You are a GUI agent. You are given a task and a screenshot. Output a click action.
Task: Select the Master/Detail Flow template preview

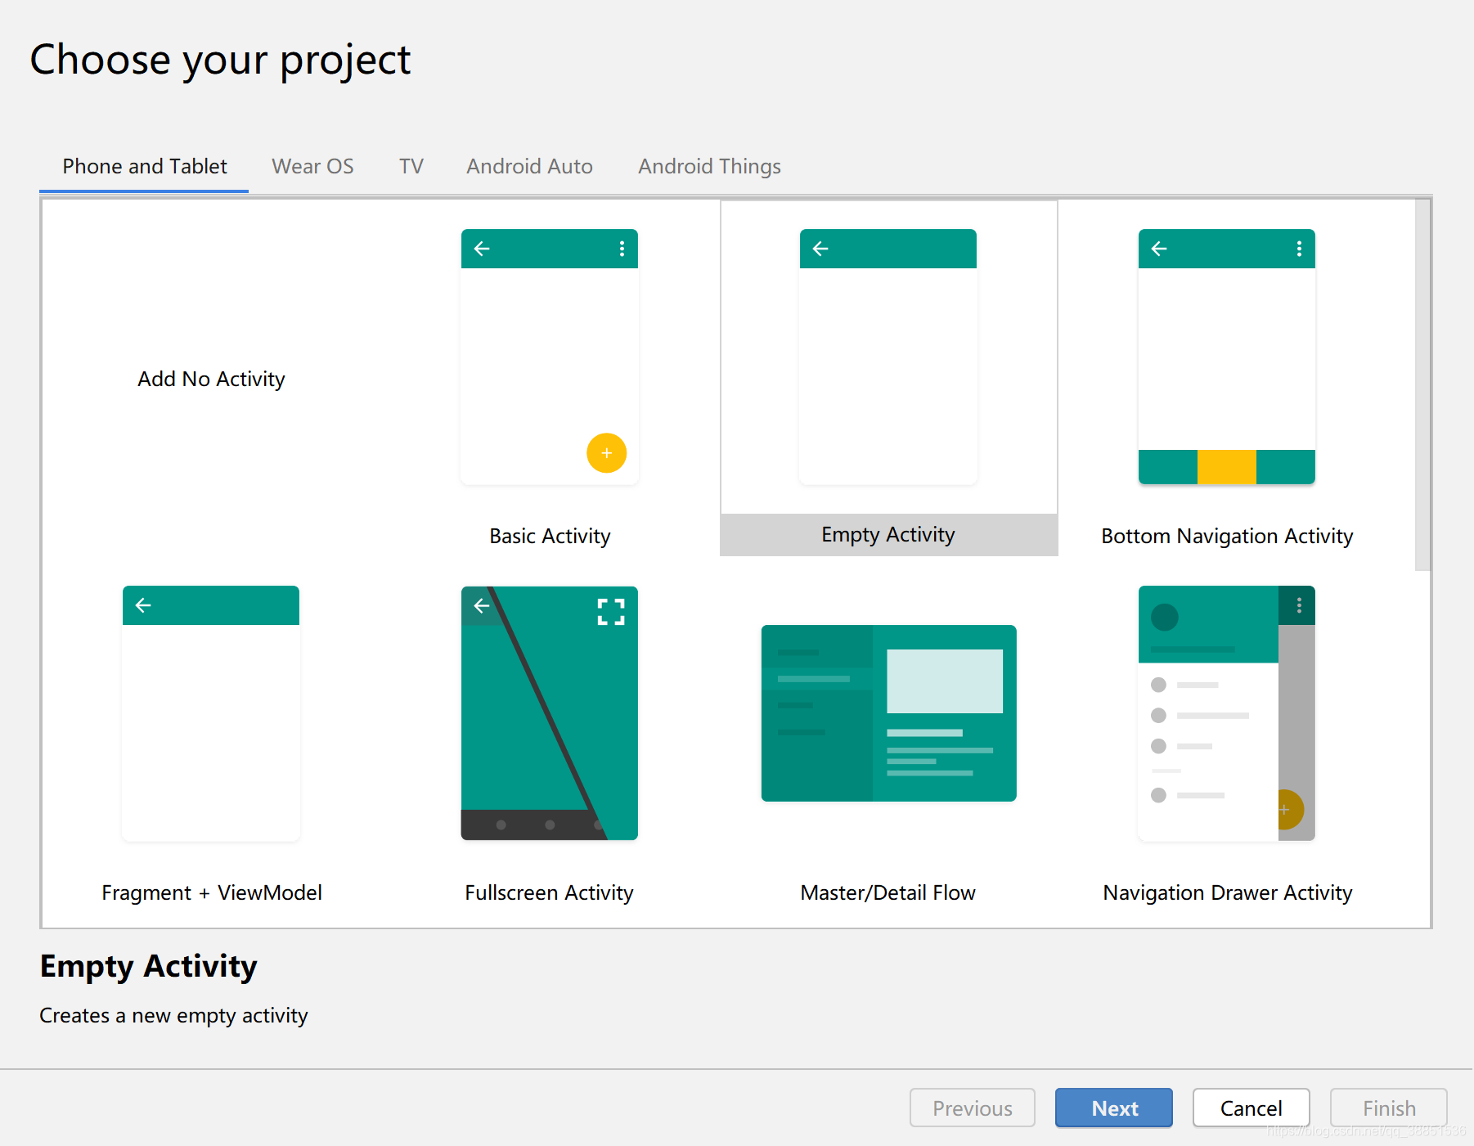(888, 713)
